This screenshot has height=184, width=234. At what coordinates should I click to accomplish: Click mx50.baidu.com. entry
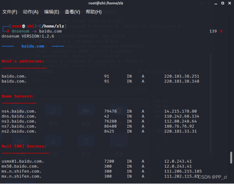(20, 166)
